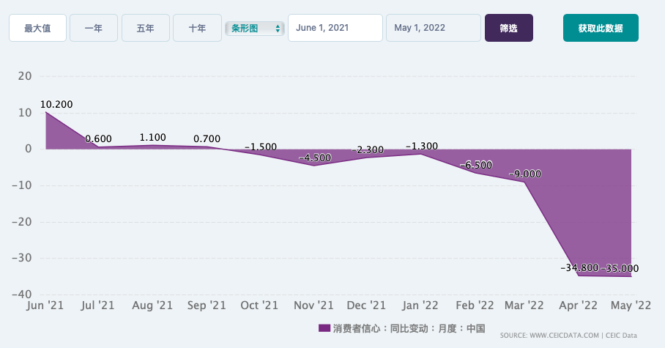Select the 一年 time range
The width and height of the screenshot is (665, 348).
pos(93,28)
